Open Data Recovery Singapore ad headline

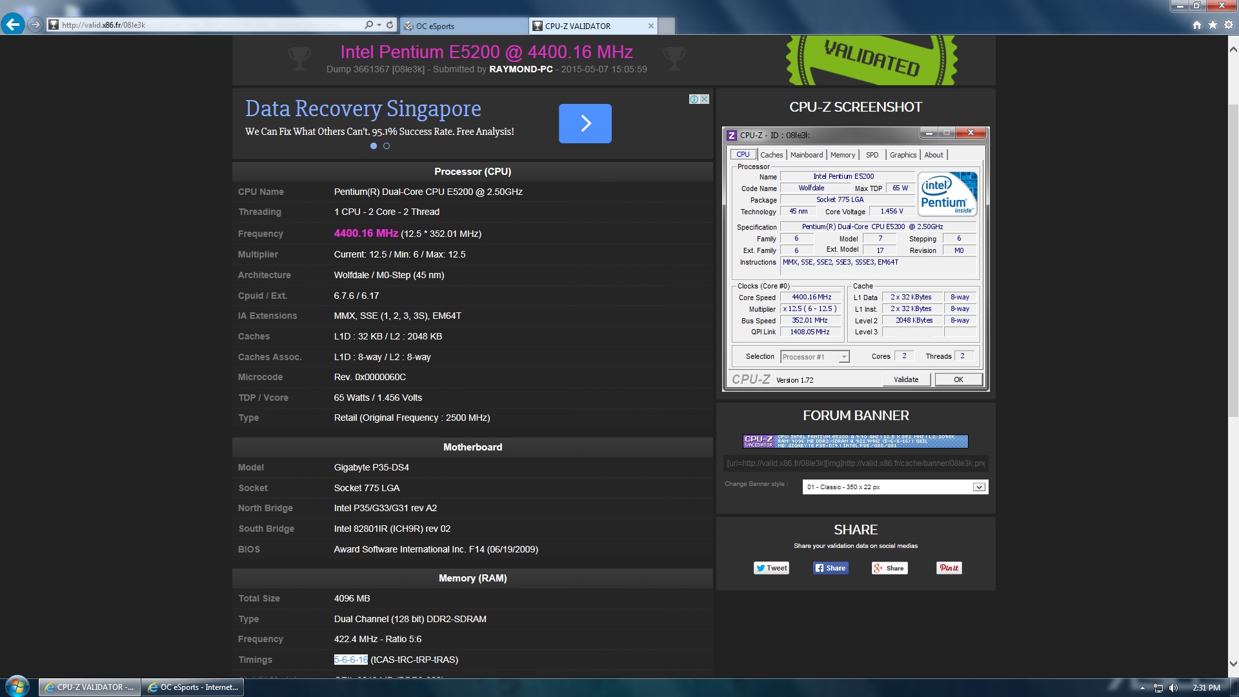363,108
